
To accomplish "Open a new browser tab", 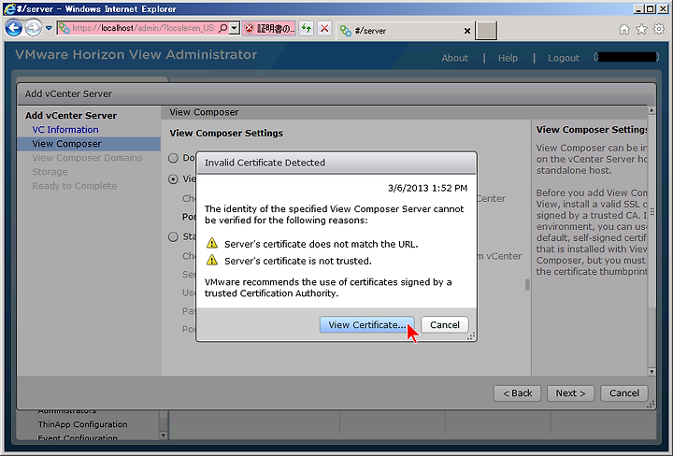I will coord(486,31).
